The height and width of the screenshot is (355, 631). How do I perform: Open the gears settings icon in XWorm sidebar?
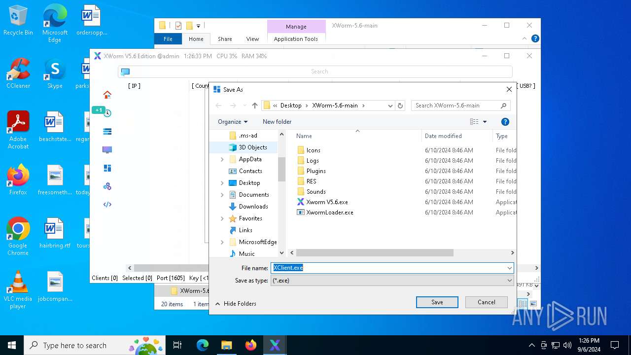(107, 186)
